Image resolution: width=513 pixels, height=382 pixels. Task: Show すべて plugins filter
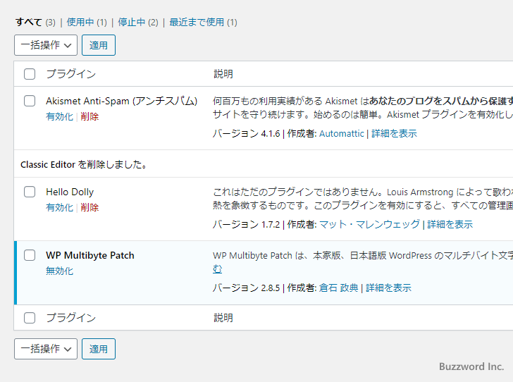[x=30, y=22]
